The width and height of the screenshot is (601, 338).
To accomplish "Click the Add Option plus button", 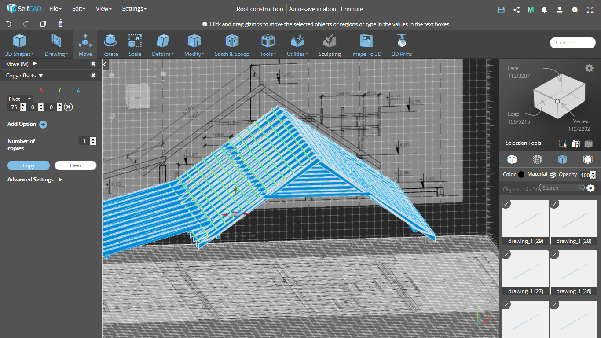I will click(43, 125).
